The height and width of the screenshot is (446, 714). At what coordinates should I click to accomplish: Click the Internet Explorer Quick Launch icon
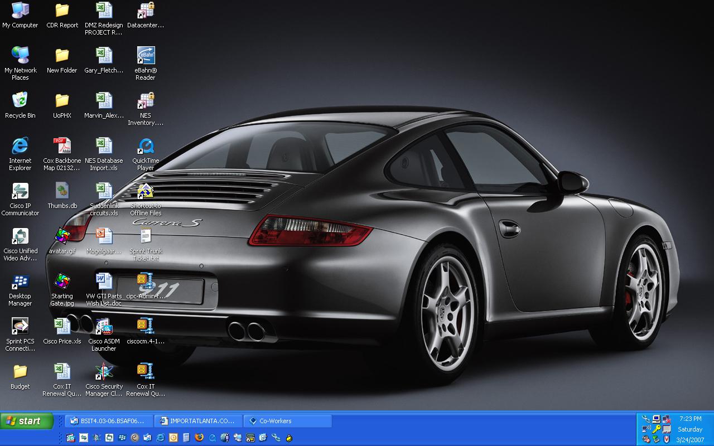(x=161, y=438)
